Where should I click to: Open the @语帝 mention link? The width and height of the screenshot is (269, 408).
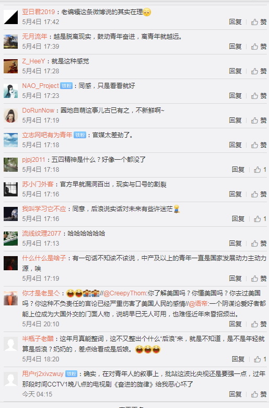point(198,304)
